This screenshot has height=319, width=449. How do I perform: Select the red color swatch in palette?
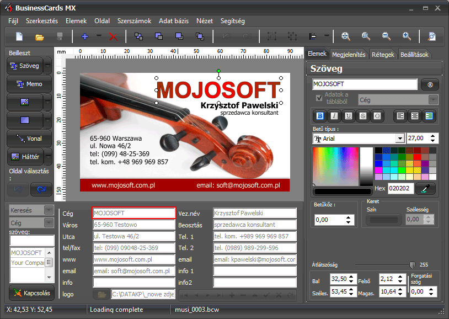(417, 157)
